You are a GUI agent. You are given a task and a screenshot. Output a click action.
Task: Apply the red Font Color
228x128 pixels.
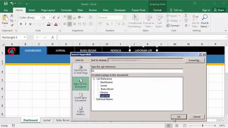pos(56,24)
